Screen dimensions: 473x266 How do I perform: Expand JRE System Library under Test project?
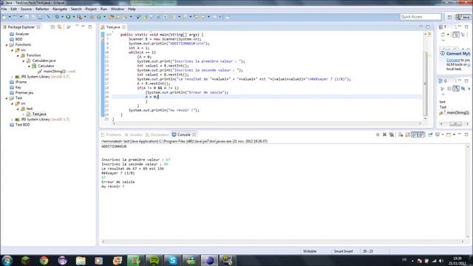(12, 120)
